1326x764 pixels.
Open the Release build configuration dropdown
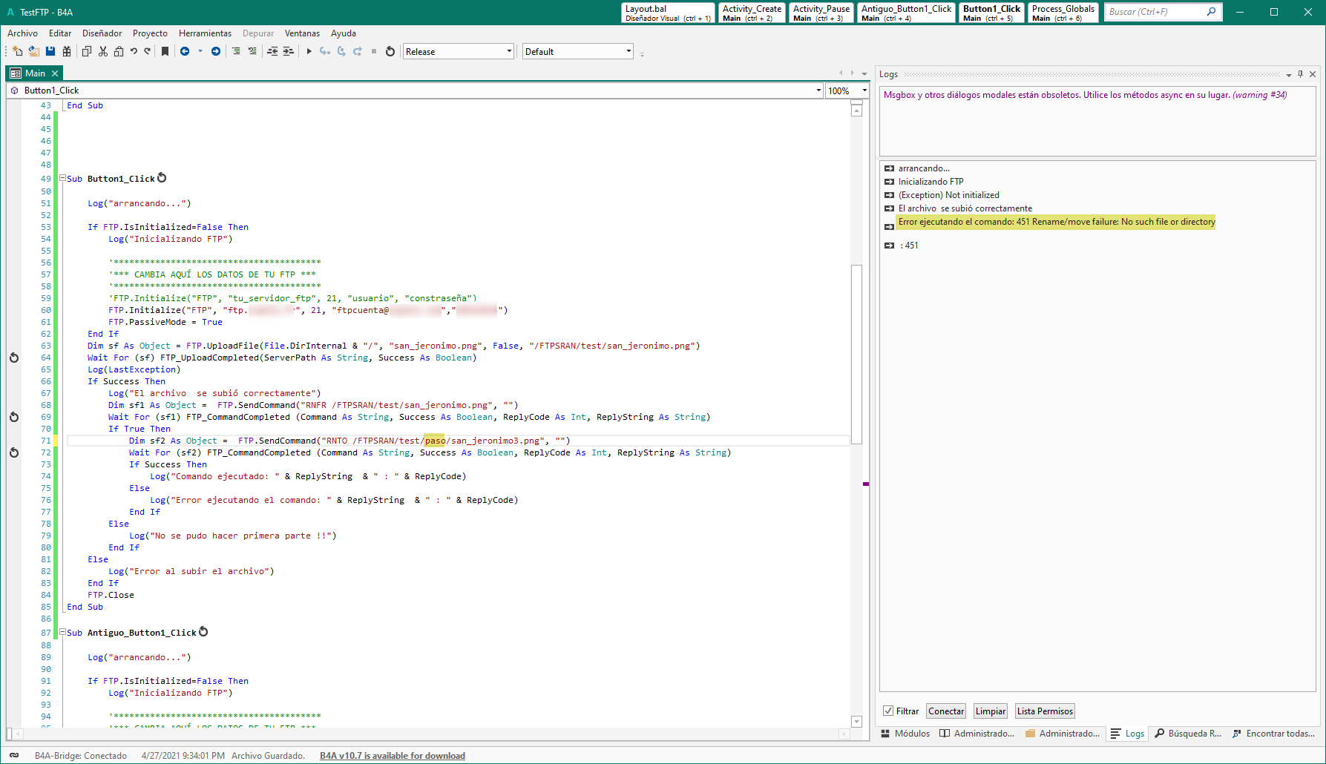coord(509,51)
